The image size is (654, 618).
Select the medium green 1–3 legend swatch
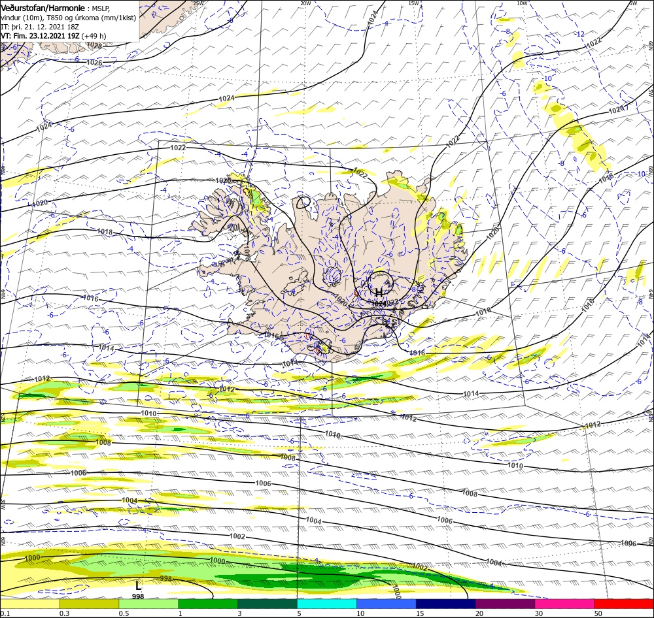click(x=208, y=604)
